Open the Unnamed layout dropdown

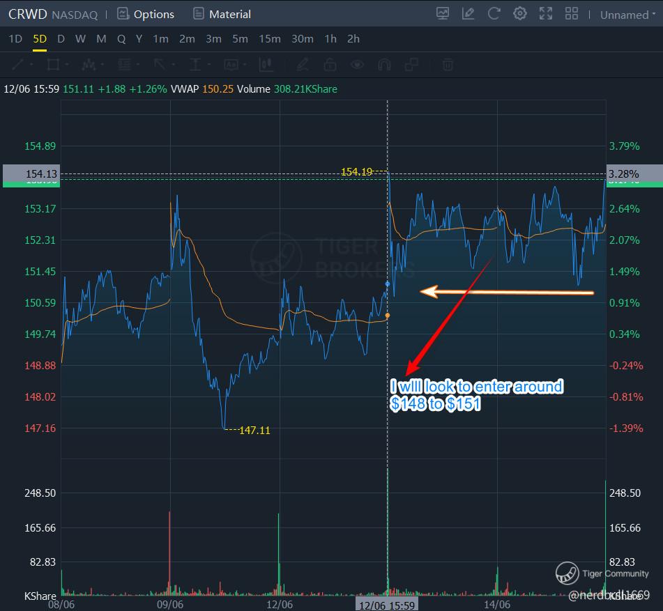[x=627, y=15]
